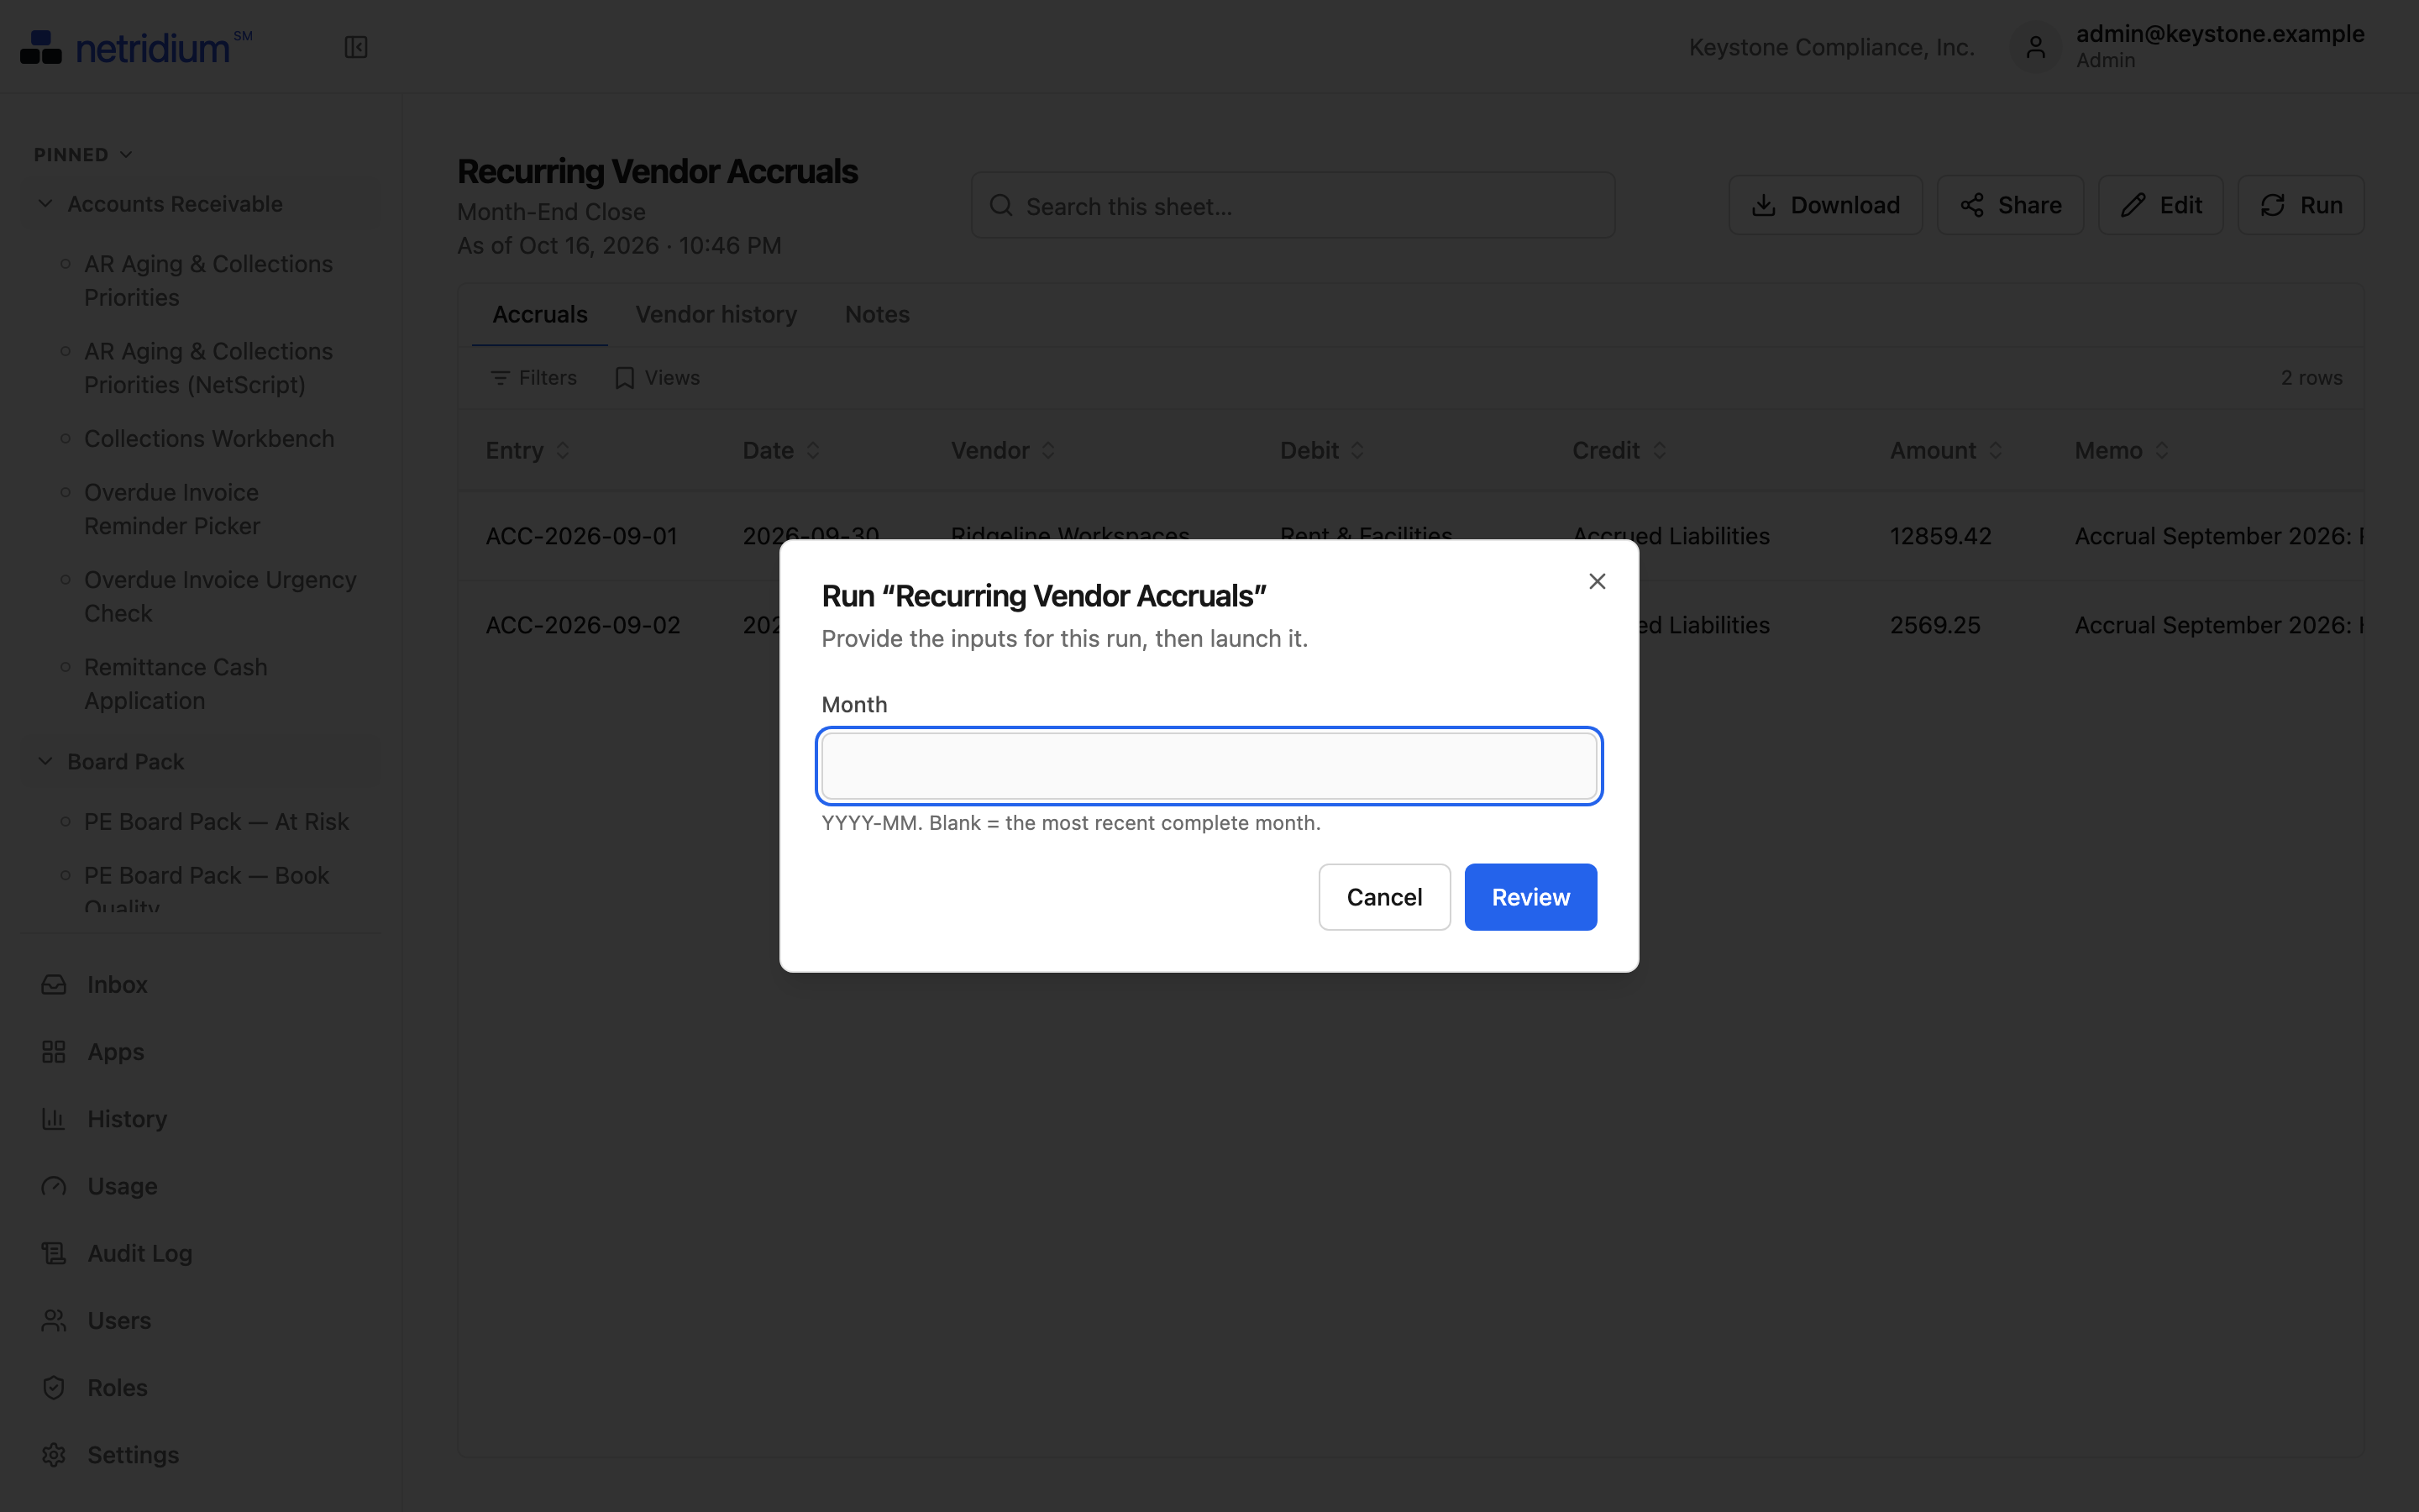Click the Run button in header
The image size is (2419, 1512).
(2300, 205)
